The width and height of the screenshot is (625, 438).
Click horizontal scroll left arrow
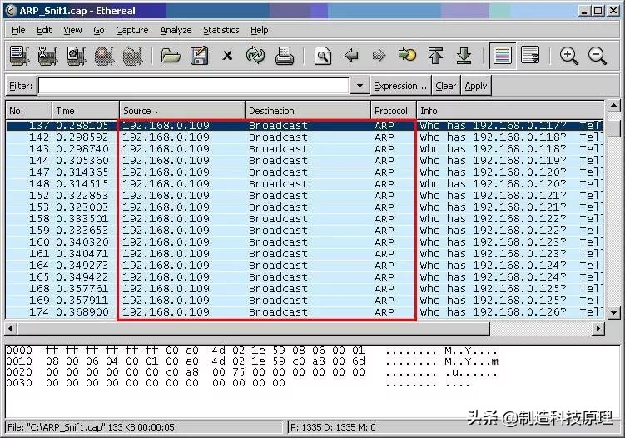pos(11,329)
